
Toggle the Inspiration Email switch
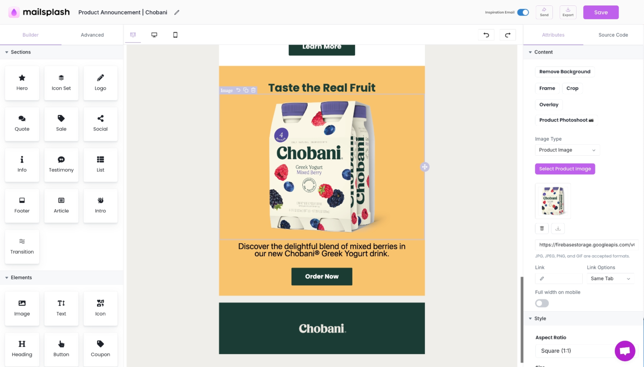pyautogui.click(x=523, y=13)
